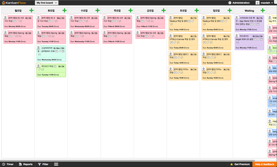Select the Waiting column header
The image size is (277, 167).
(x=249, y=11)
